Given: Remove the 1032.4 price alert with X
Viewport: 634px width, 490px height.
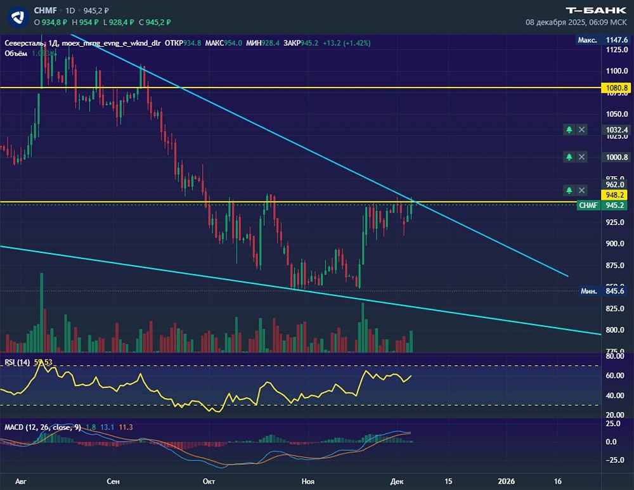Looking at the screenshot, I should pos(581,130).
